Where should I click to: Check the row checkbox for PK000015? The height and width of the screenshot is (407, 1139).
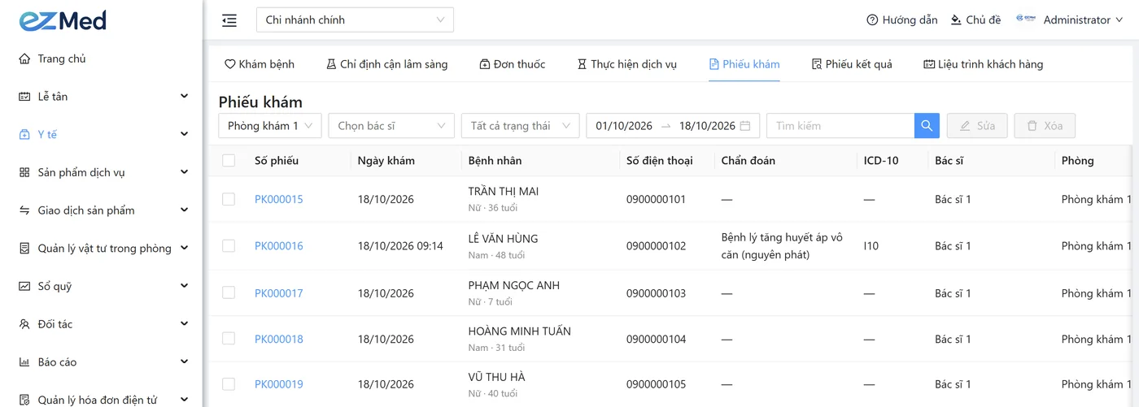pyautogui.click(x=229, y=199)
